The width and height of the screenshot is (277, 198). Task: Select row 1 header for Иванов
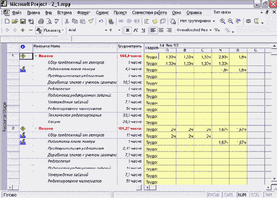(13, 56)
